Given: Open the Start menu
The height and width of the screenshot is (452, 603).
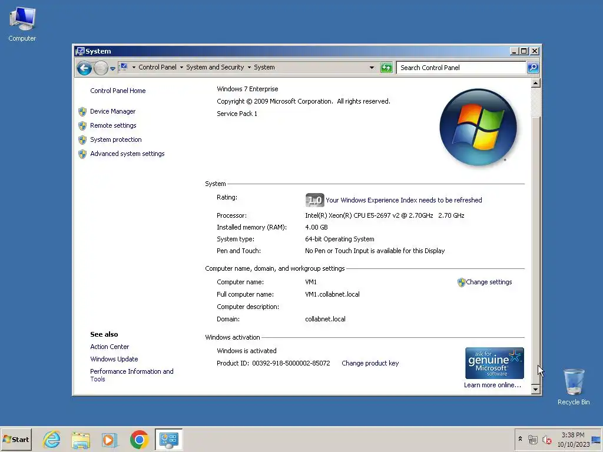Looking at the screenshot, I should (16, 439).
